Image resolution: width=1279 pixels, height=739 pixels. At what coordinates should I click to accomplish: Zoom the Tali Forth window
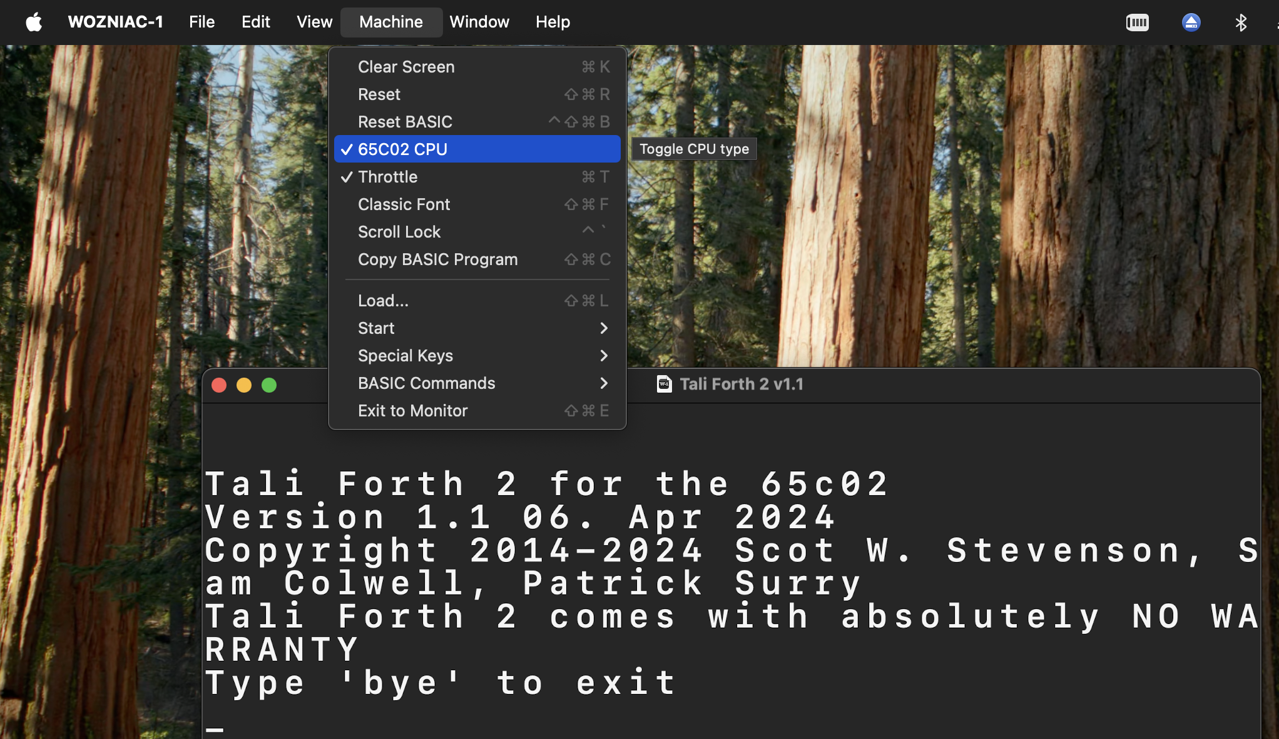[269, 385]
